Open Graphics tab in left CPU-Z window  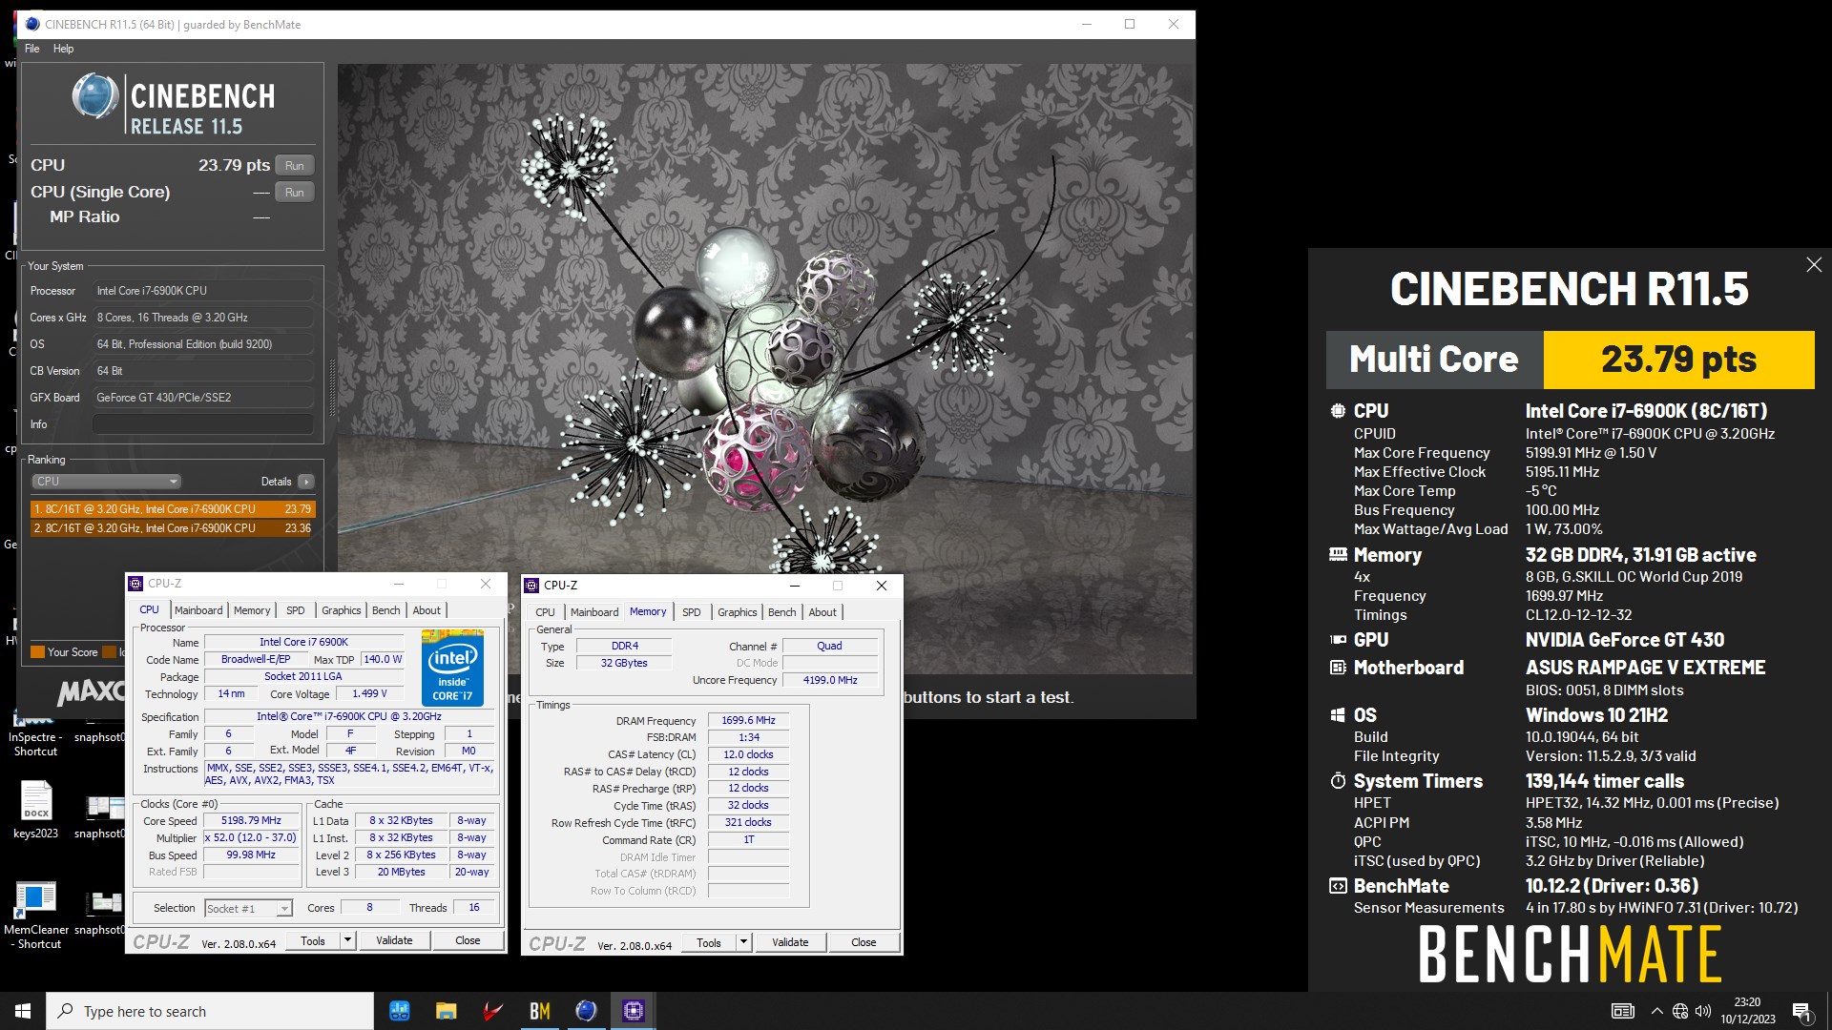[342, 610]
